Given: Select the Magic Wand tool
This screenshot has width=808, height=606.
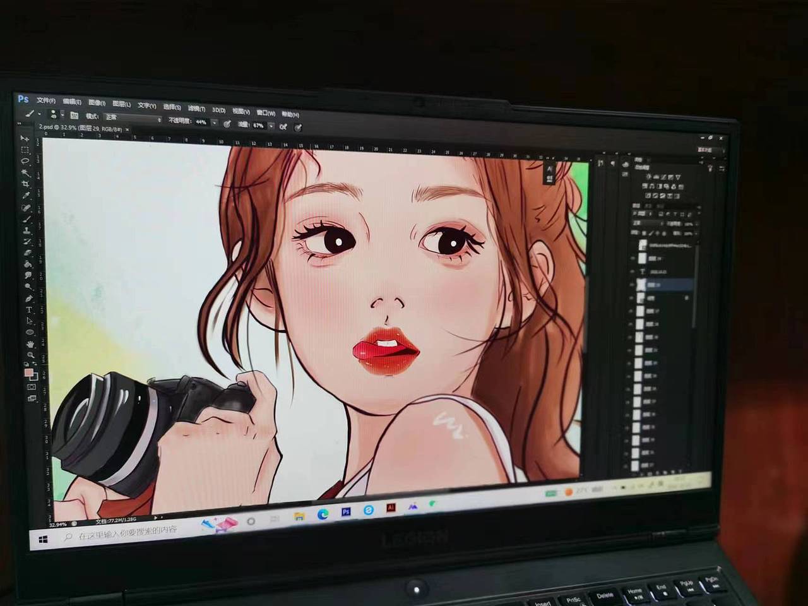Looking at the screenshot, I should coord(25,172).
